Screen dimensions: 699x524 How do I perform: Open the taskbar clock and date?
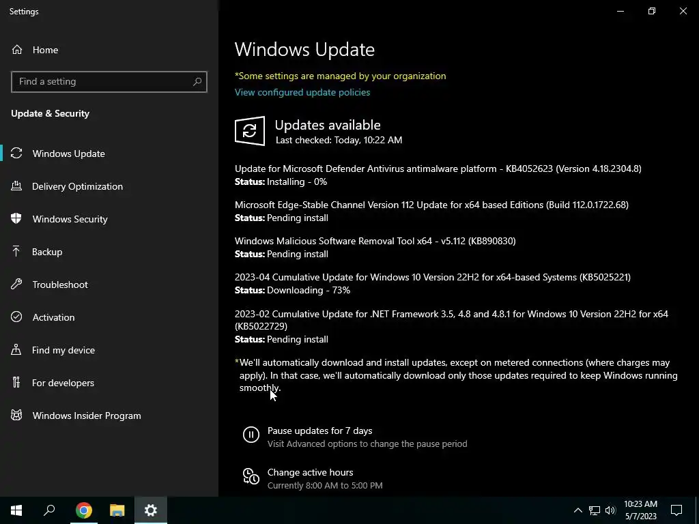tap(640, 510)
